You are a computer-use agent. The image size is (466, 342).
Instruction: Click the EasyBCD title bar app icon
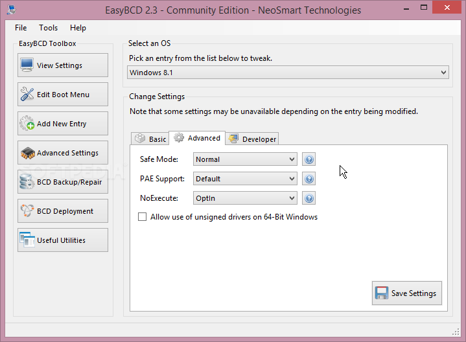coord(12,10)
